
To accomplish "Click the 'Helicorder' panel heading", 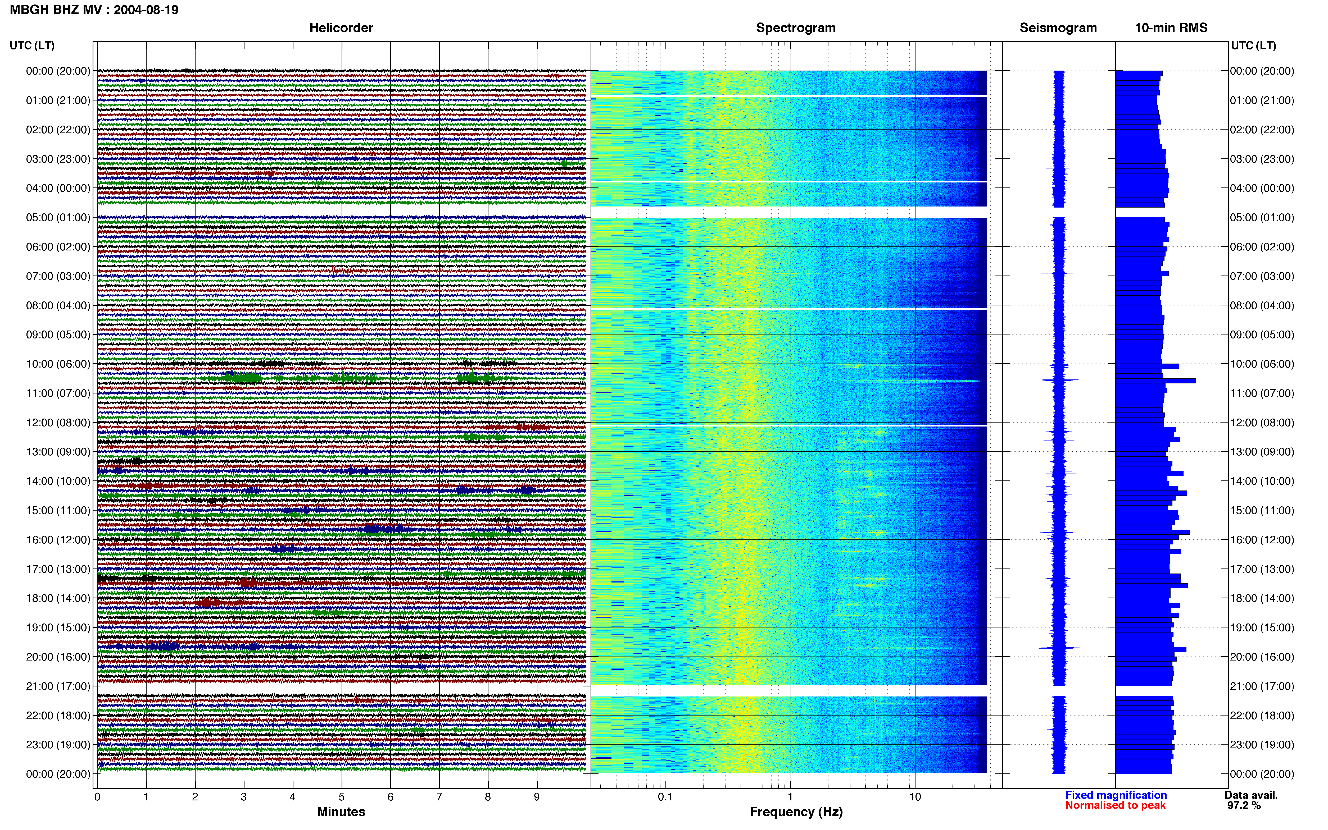I will point(341,28).
